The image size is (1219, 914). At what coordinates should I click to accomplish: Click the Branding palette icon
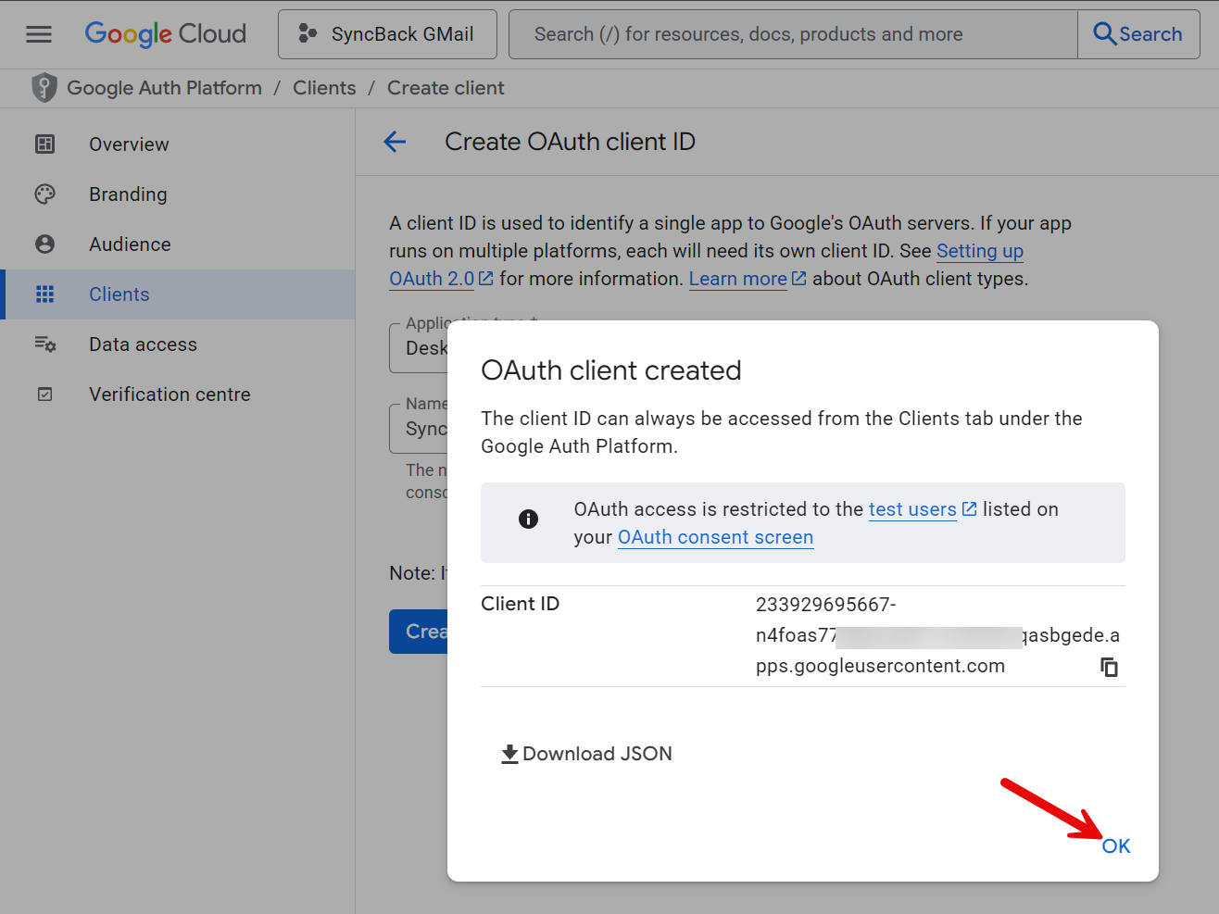tap(44, 194)
